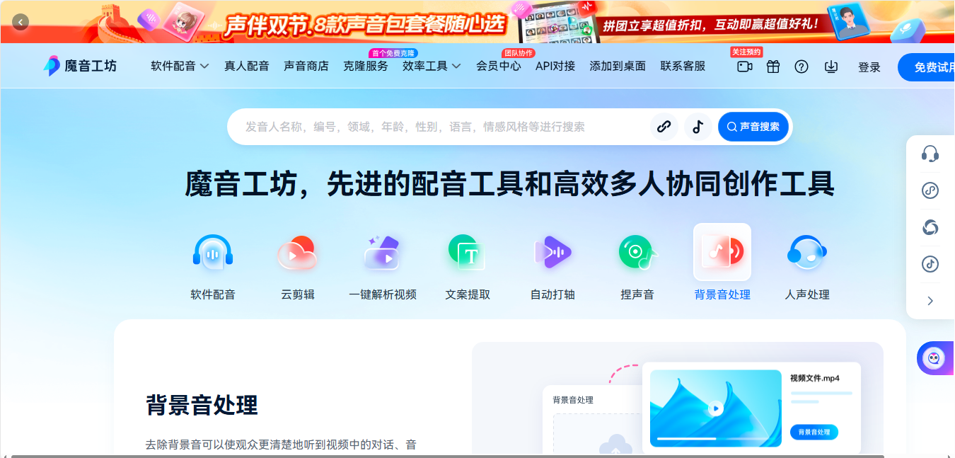Click the 声音搜索 button

[753, 127]
